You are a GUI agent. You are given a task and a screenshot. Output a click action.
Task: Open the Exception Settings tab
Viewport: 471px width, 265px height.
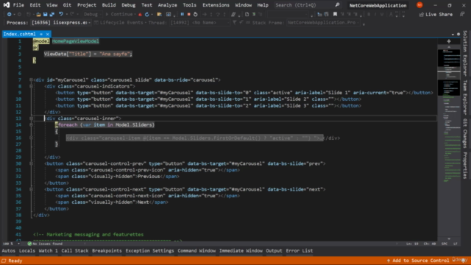149,250
